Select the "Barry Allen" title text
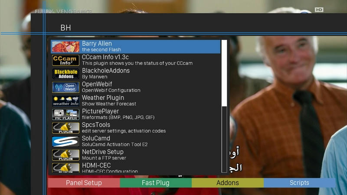This screenshot has height=195, width=347. [97, 44]
